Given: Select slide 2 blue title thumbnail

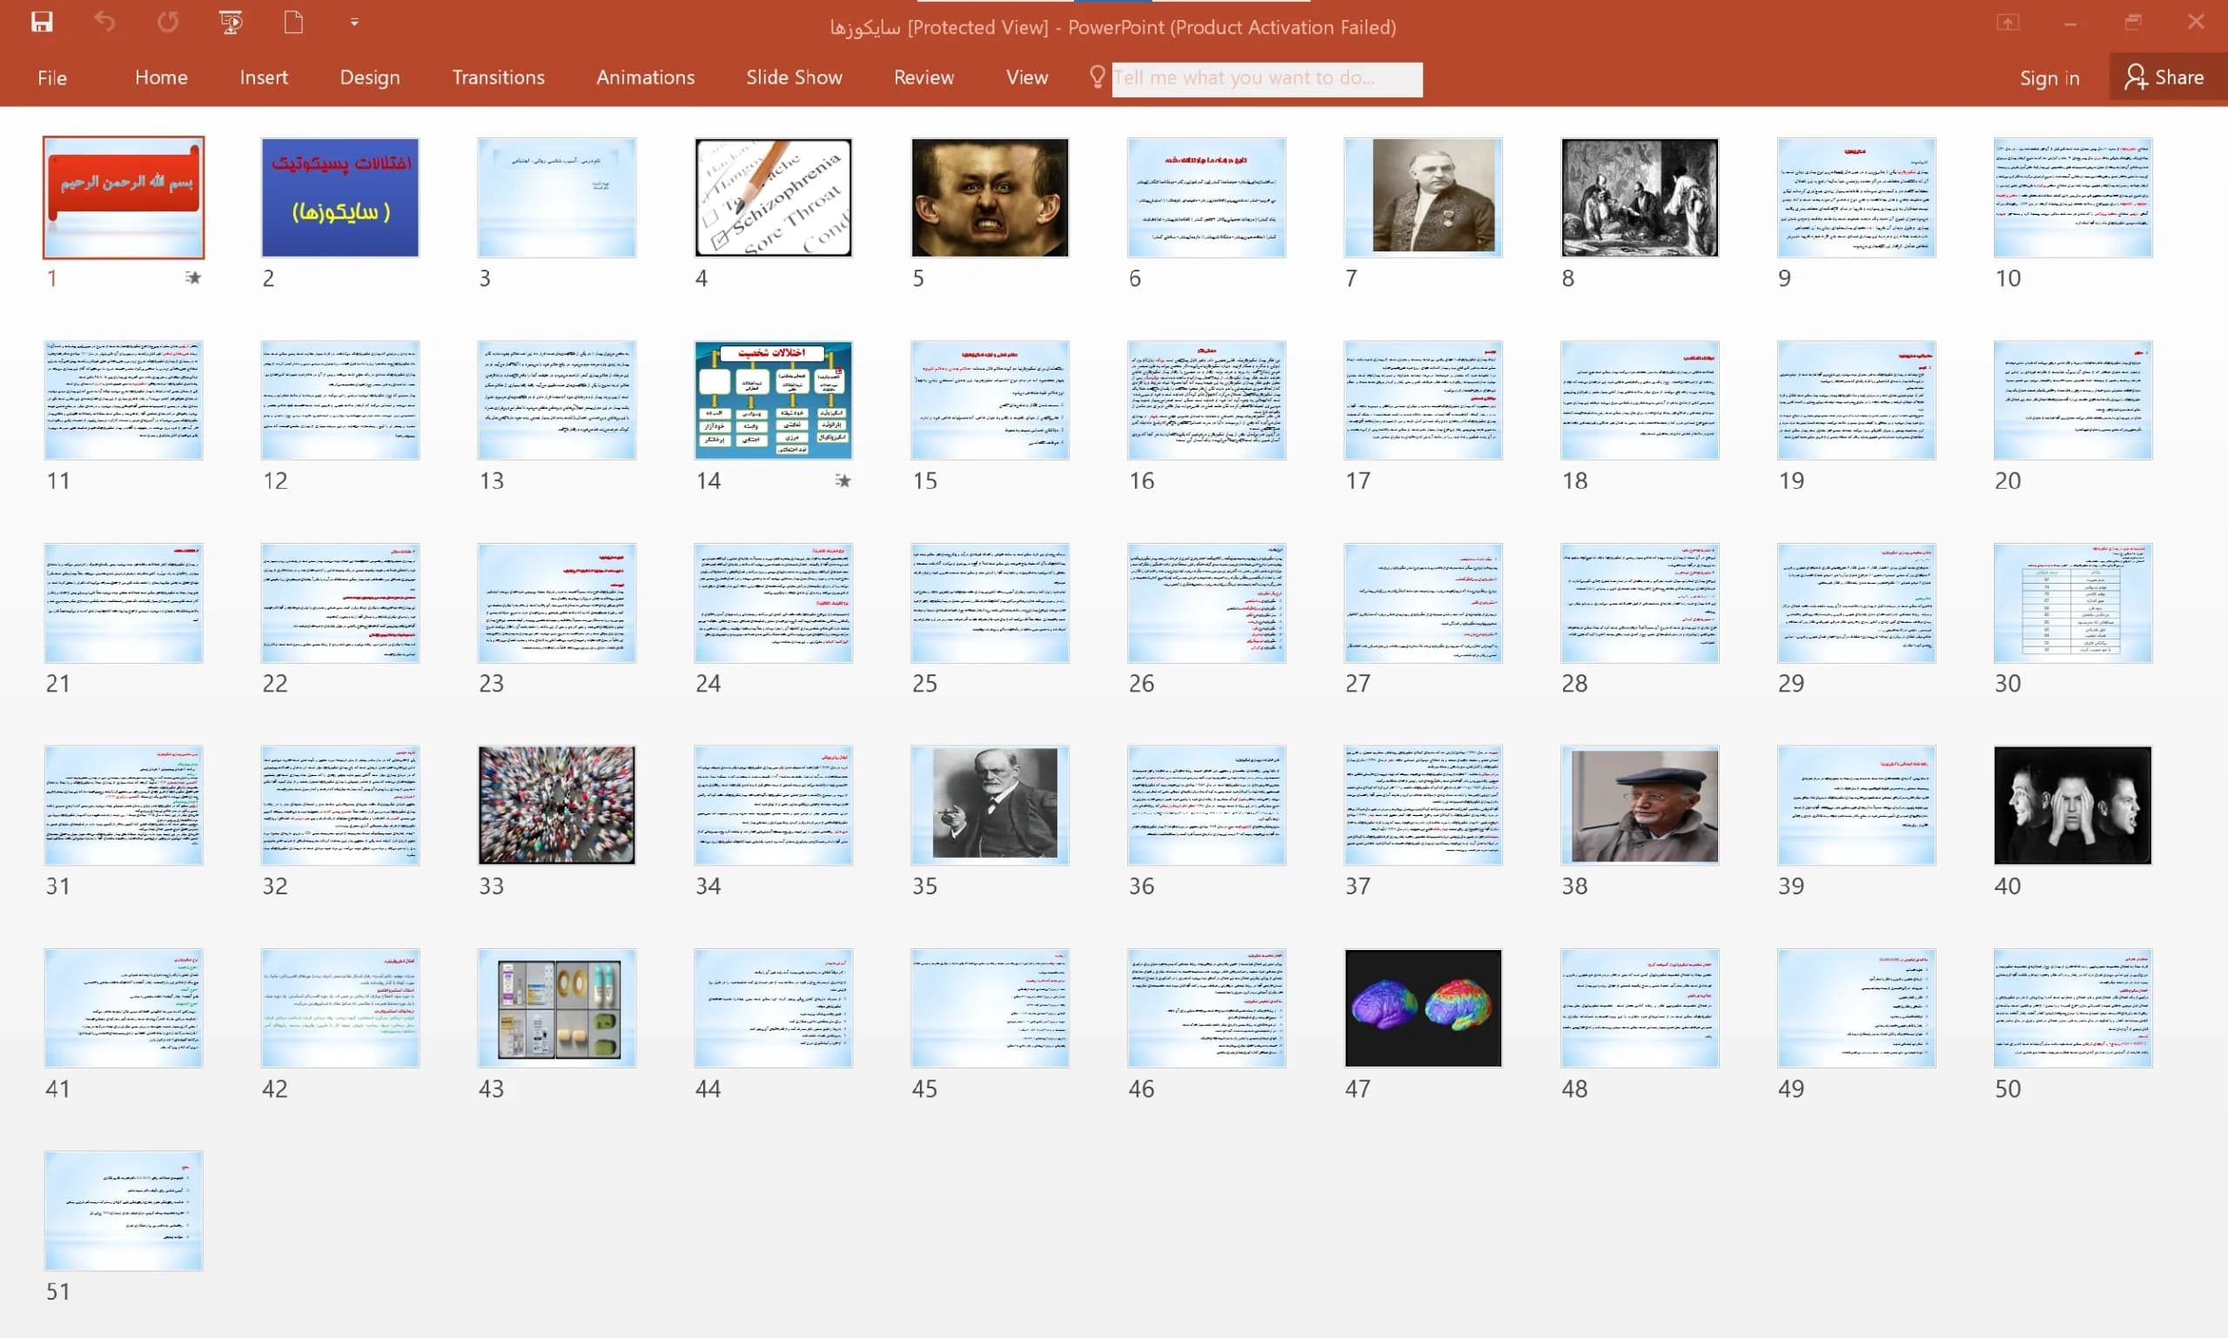Looking at the screenshot, I should click(x=340, y=197).
